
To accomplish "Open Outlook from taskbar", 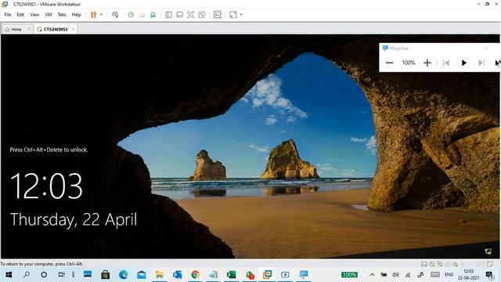I will pyautogui.click(x=177, y=275).
